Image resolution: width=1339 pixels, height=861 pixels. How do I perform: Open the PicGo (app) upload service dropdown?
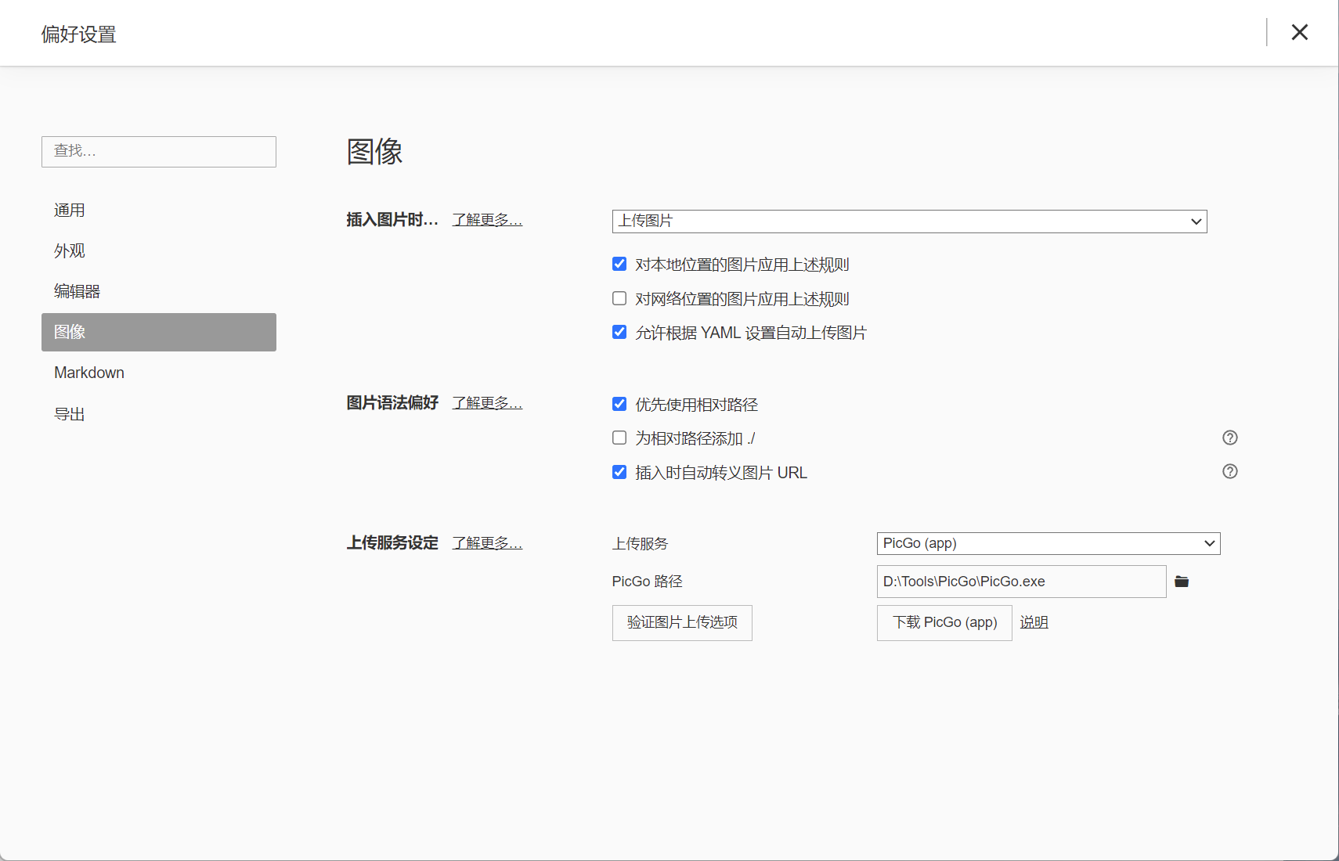tap(1048, 543)
